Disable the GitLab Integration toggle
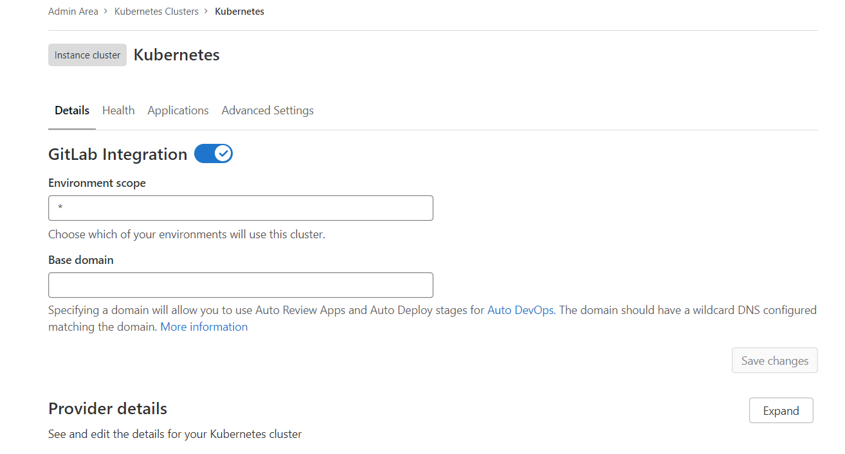The width and height of the screenshot is (845, 454). click(214, 154)
